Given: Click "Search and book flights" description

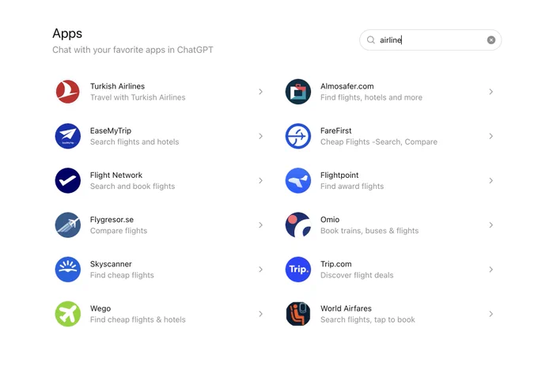Looking at the screenshot, I should (132, 187).
